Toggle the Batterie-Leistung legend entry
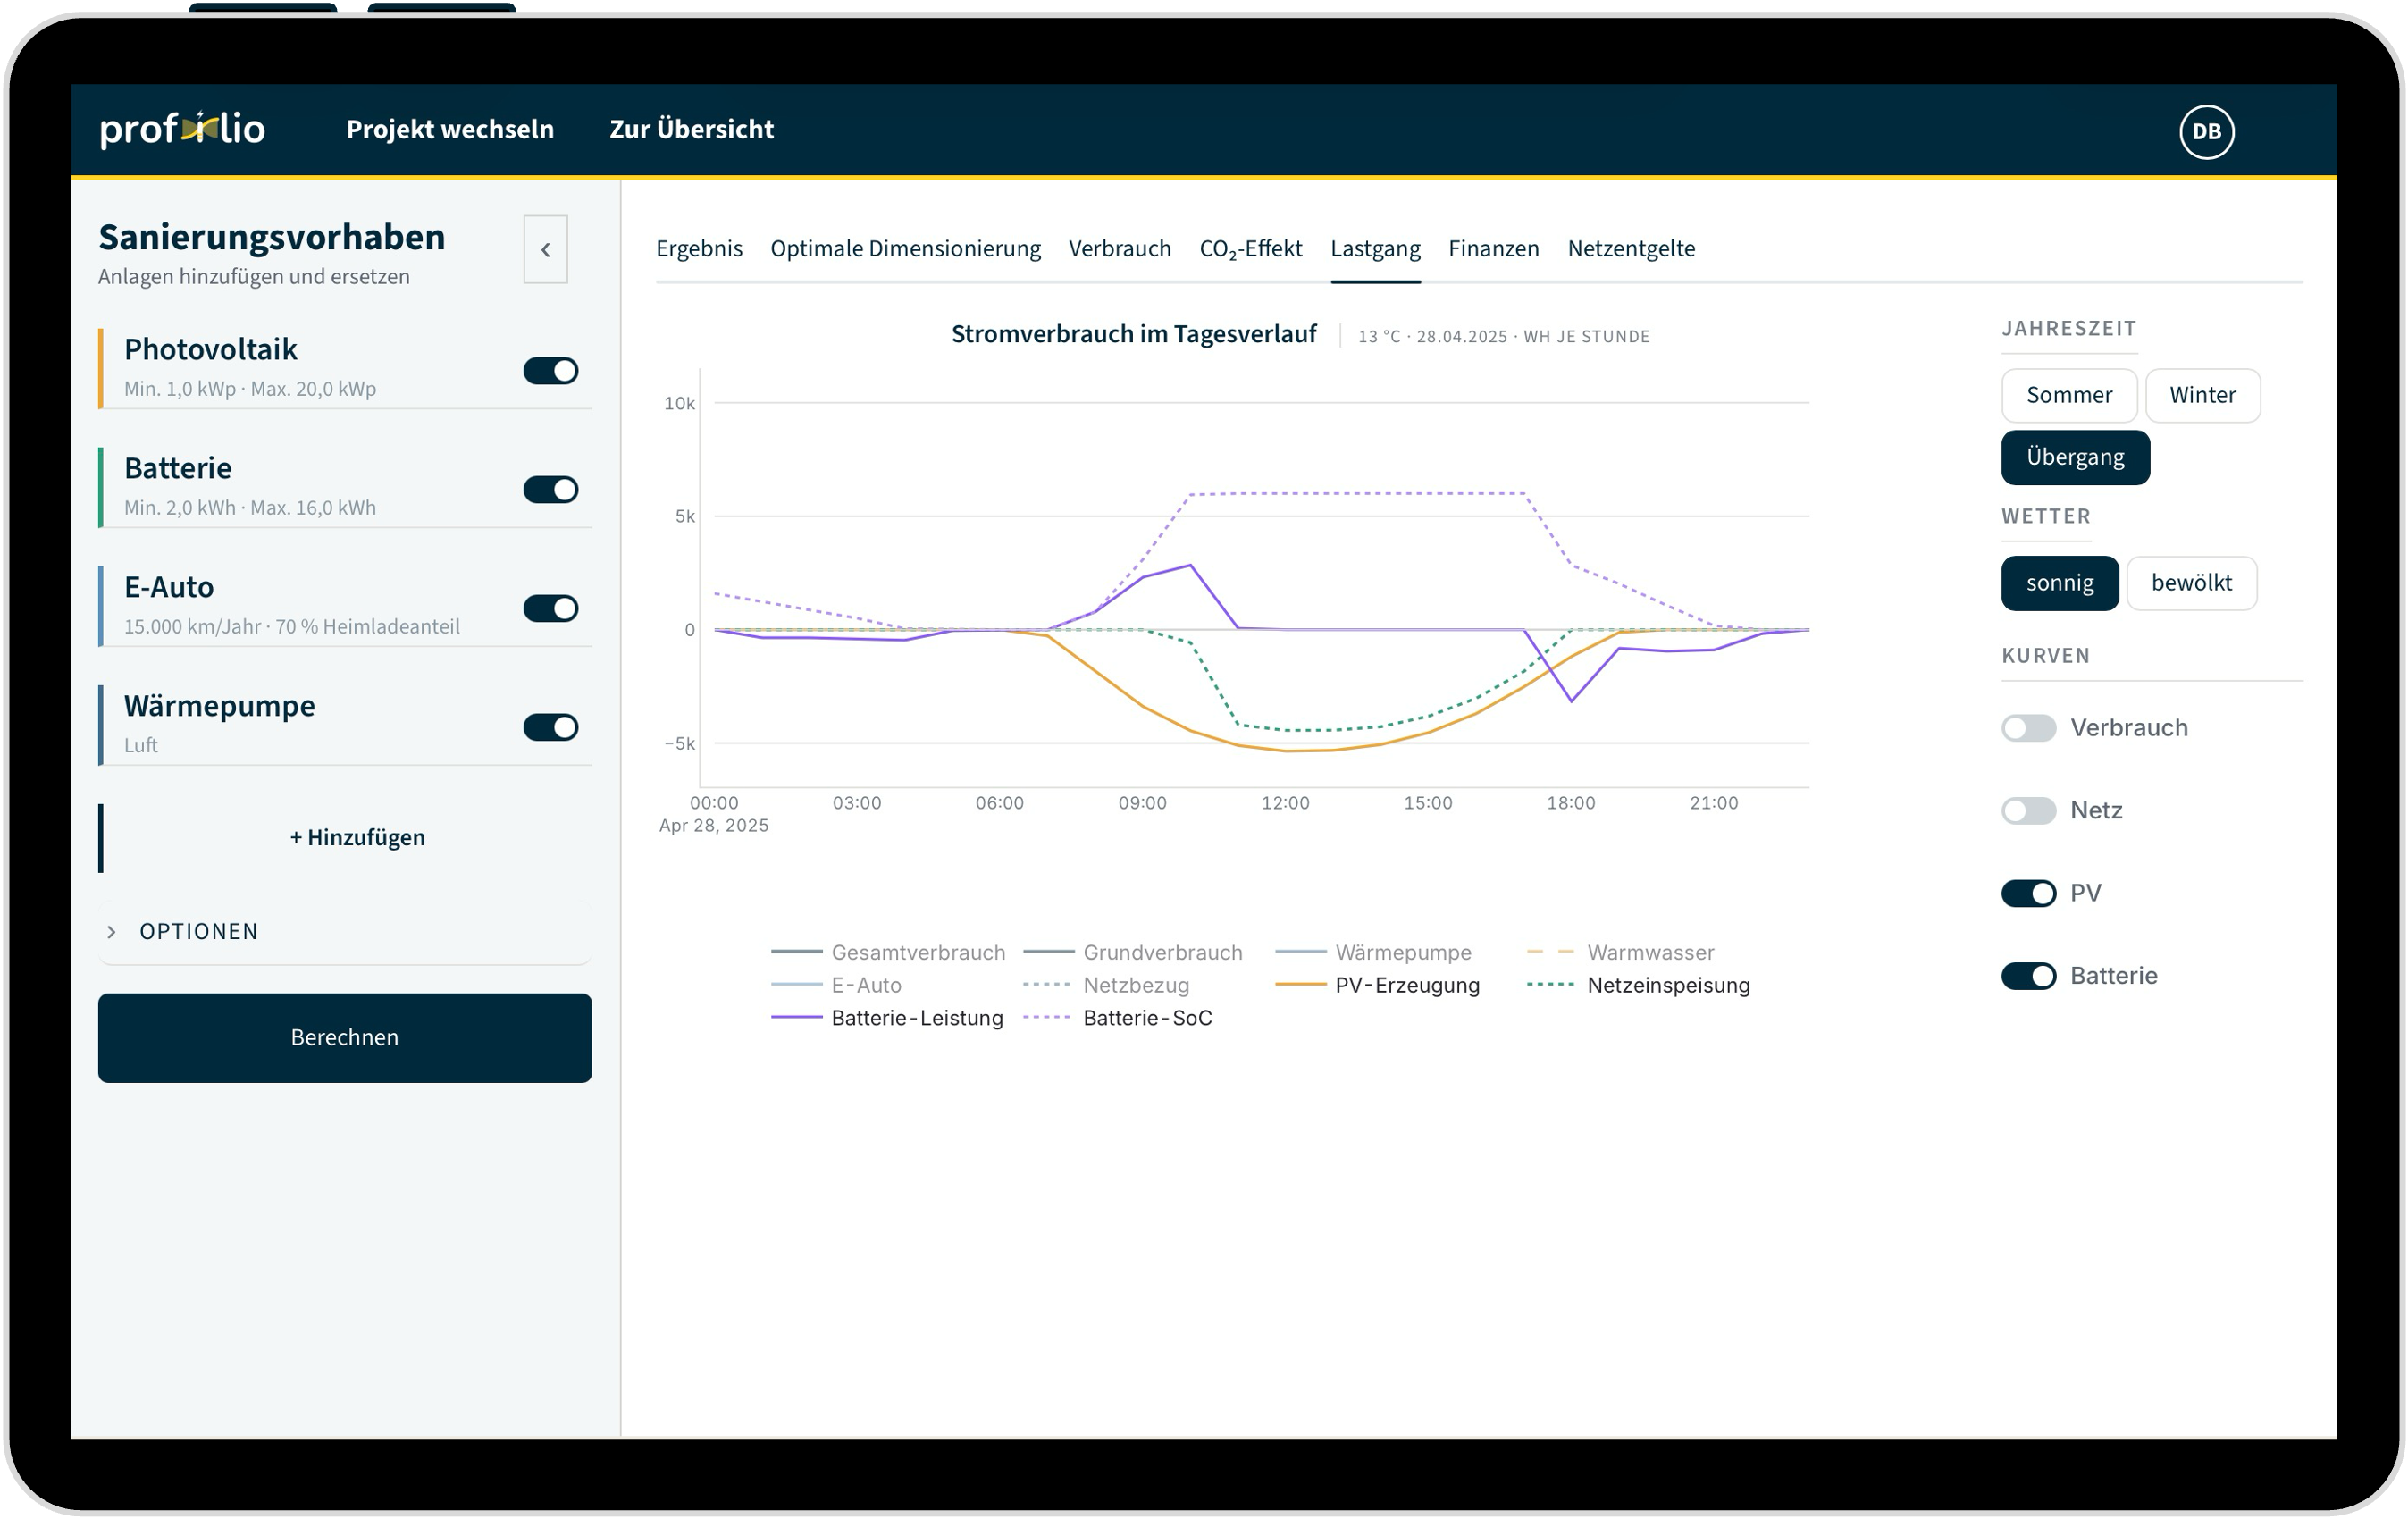This screenshot has width=2408, height=1519. pyautogui.click(x=886, y=1018)
